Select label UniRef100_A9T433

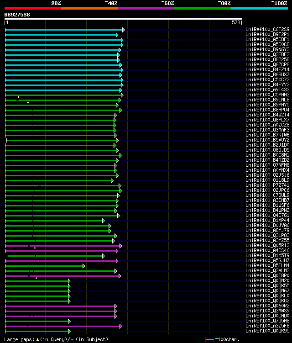[x=267, y=90]
